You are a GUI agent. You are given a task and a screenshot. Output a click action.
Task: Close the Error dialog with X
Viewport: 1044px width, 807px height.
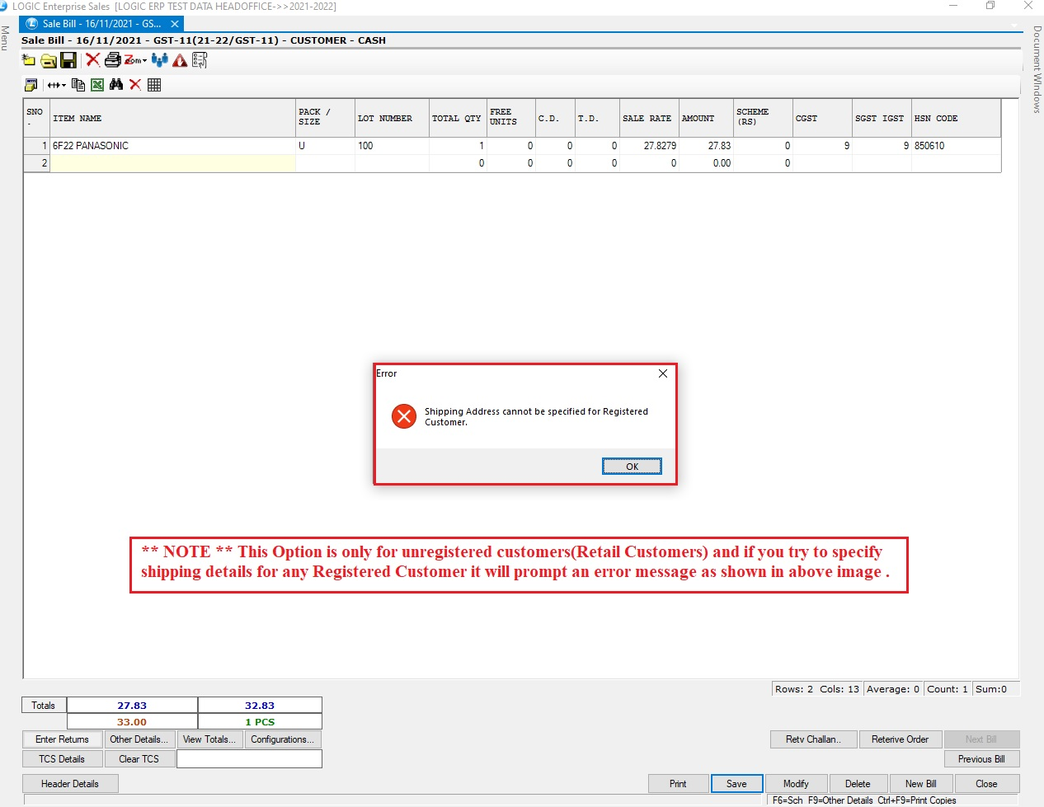(663, 373)
